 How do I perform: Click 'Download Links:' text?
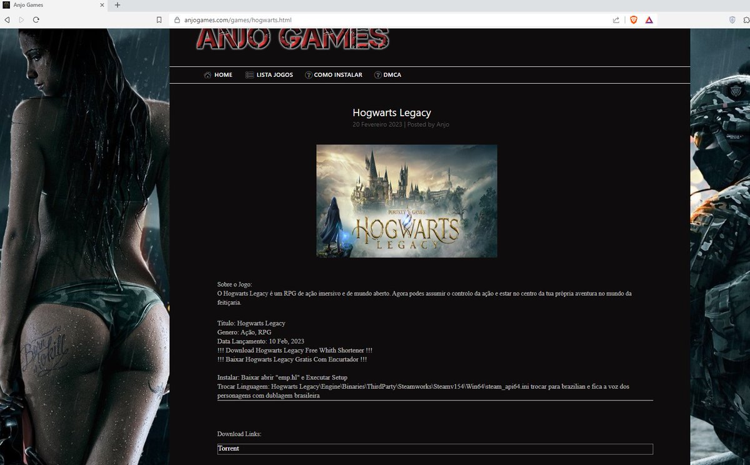tap(239, 434)
